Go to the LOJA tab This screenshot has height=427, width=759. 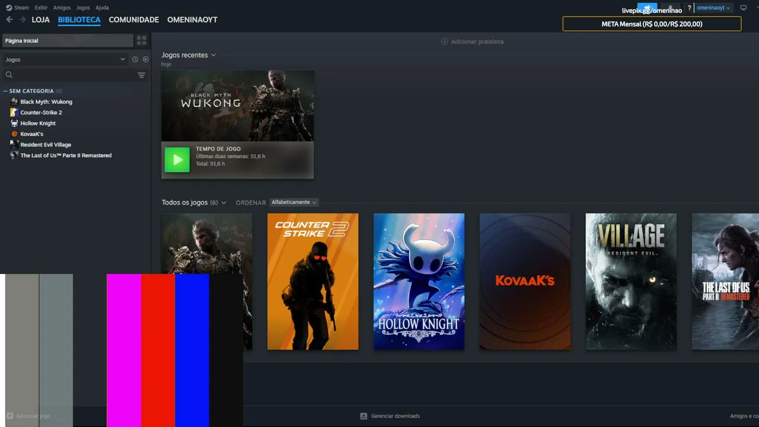click(x=41, y=20)
